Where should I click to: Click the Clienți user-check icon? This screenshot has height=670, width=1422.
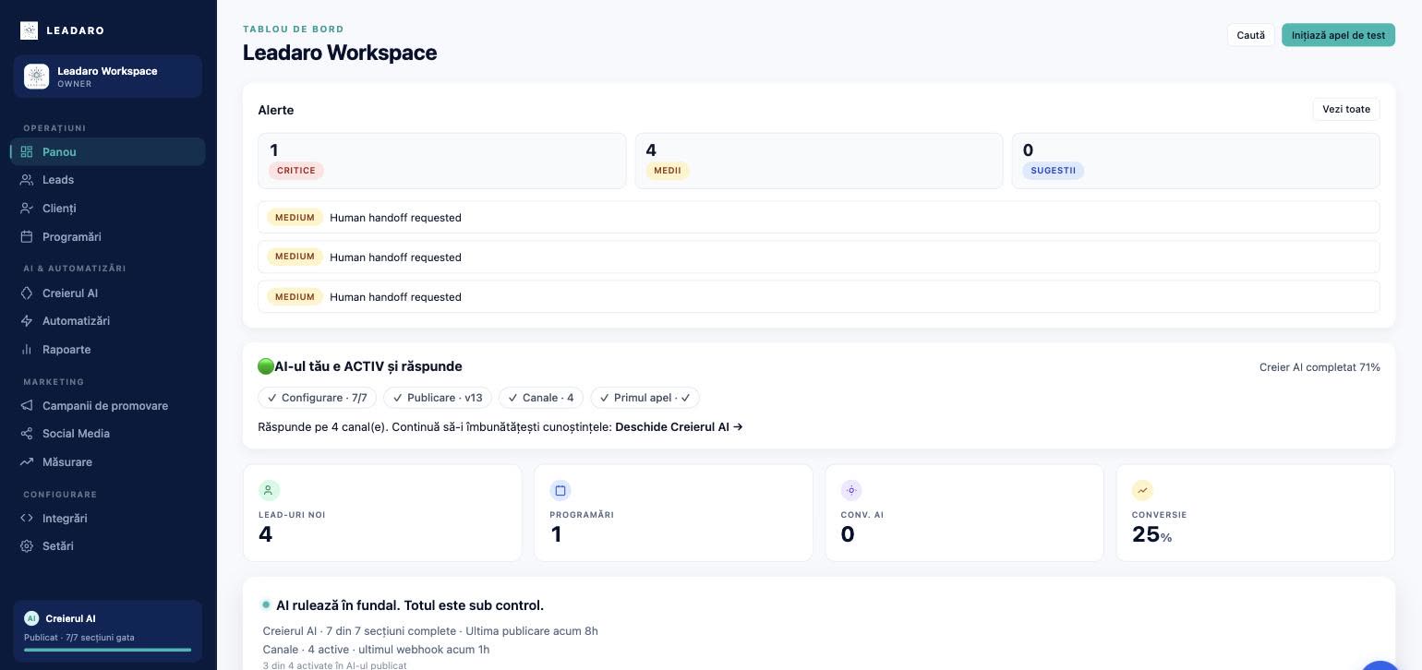tap(27, 209)
